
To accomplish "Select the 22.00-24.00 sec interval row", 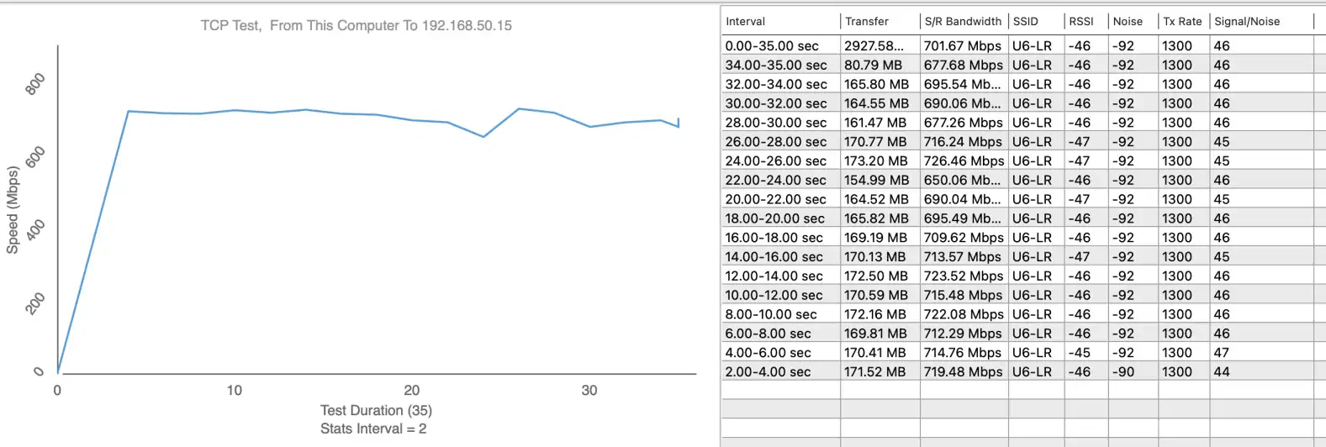I will (776, 181).
